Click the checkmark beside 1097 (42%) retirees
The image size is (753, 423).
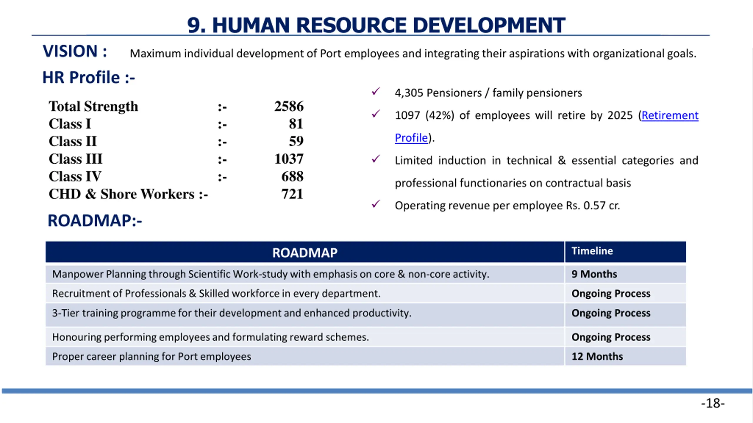[x=376, y=114]
